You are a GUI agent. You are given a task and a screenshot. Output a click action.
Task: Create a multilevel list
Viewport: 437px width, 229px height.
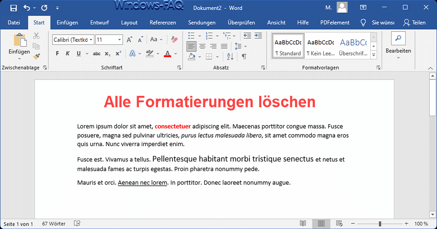[x=226, y=35]
